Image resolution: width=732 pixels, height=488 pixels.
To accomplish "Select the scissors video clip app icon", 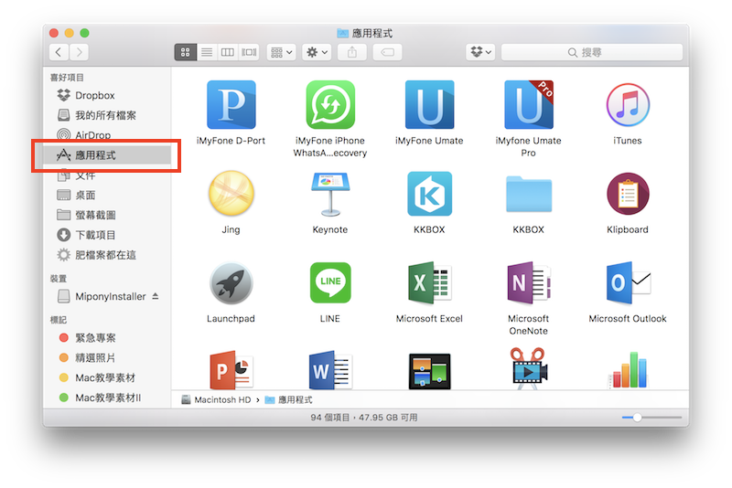I will (529, 368).
